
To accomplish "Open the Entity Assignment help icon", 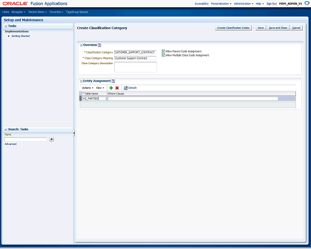I will (113, 81).
